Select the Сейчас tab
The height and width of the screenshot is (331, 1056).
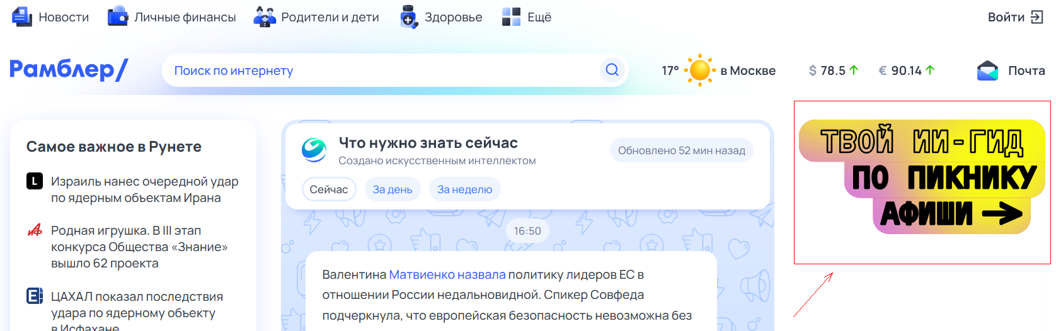point(329,189)
